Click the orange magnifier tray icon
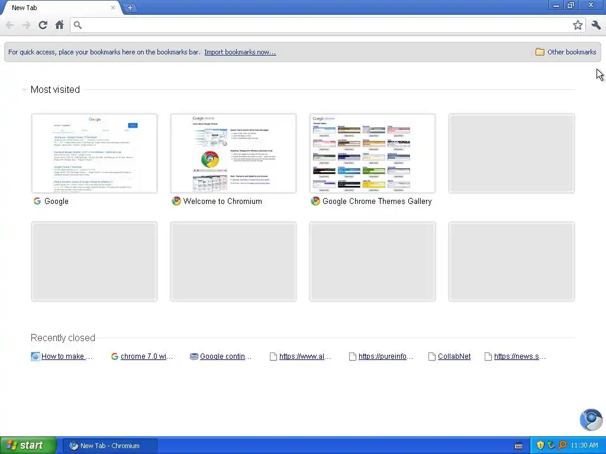 562,446
